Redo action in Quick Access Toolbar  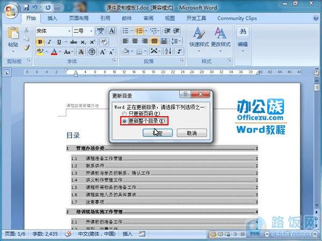click(x=48, y=8)
